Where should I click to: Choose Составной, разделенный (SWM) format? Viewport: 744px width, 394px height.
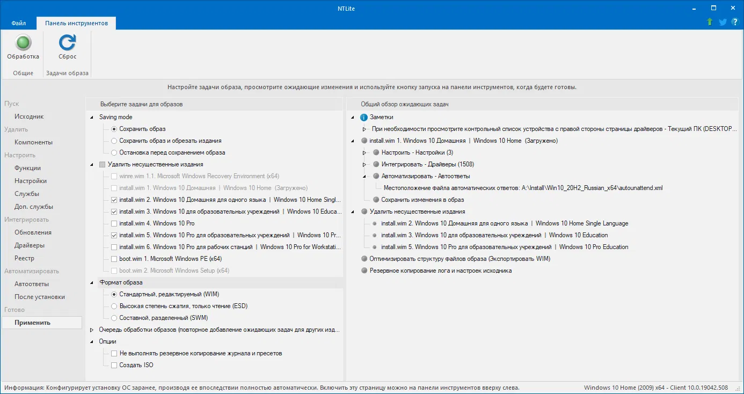(114, 318)
